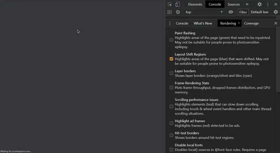
Task: Enable Hit-test borders checkbox
Action: [171, 135]
